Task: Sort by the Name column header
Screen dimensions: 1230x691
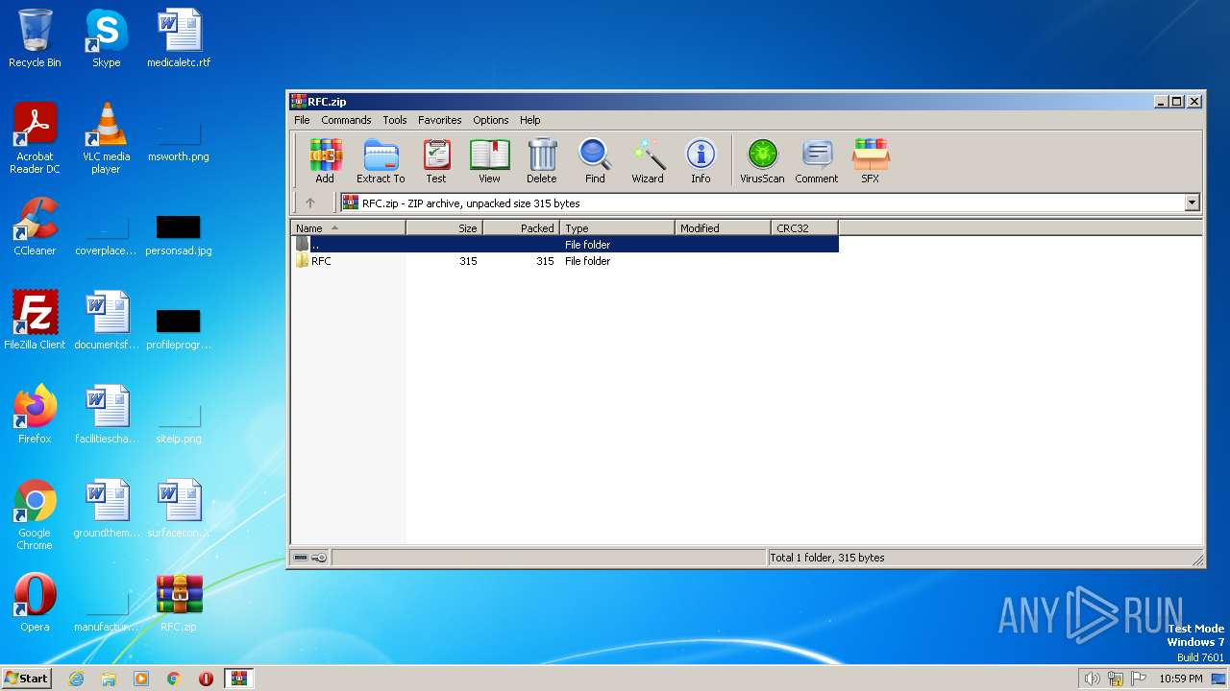Action: pyautogui.click(x=348, y=228)
